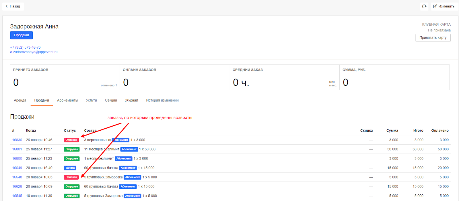Open order number 16836
This screenshot has width=459, height=201.
click(x=17, y=140)
